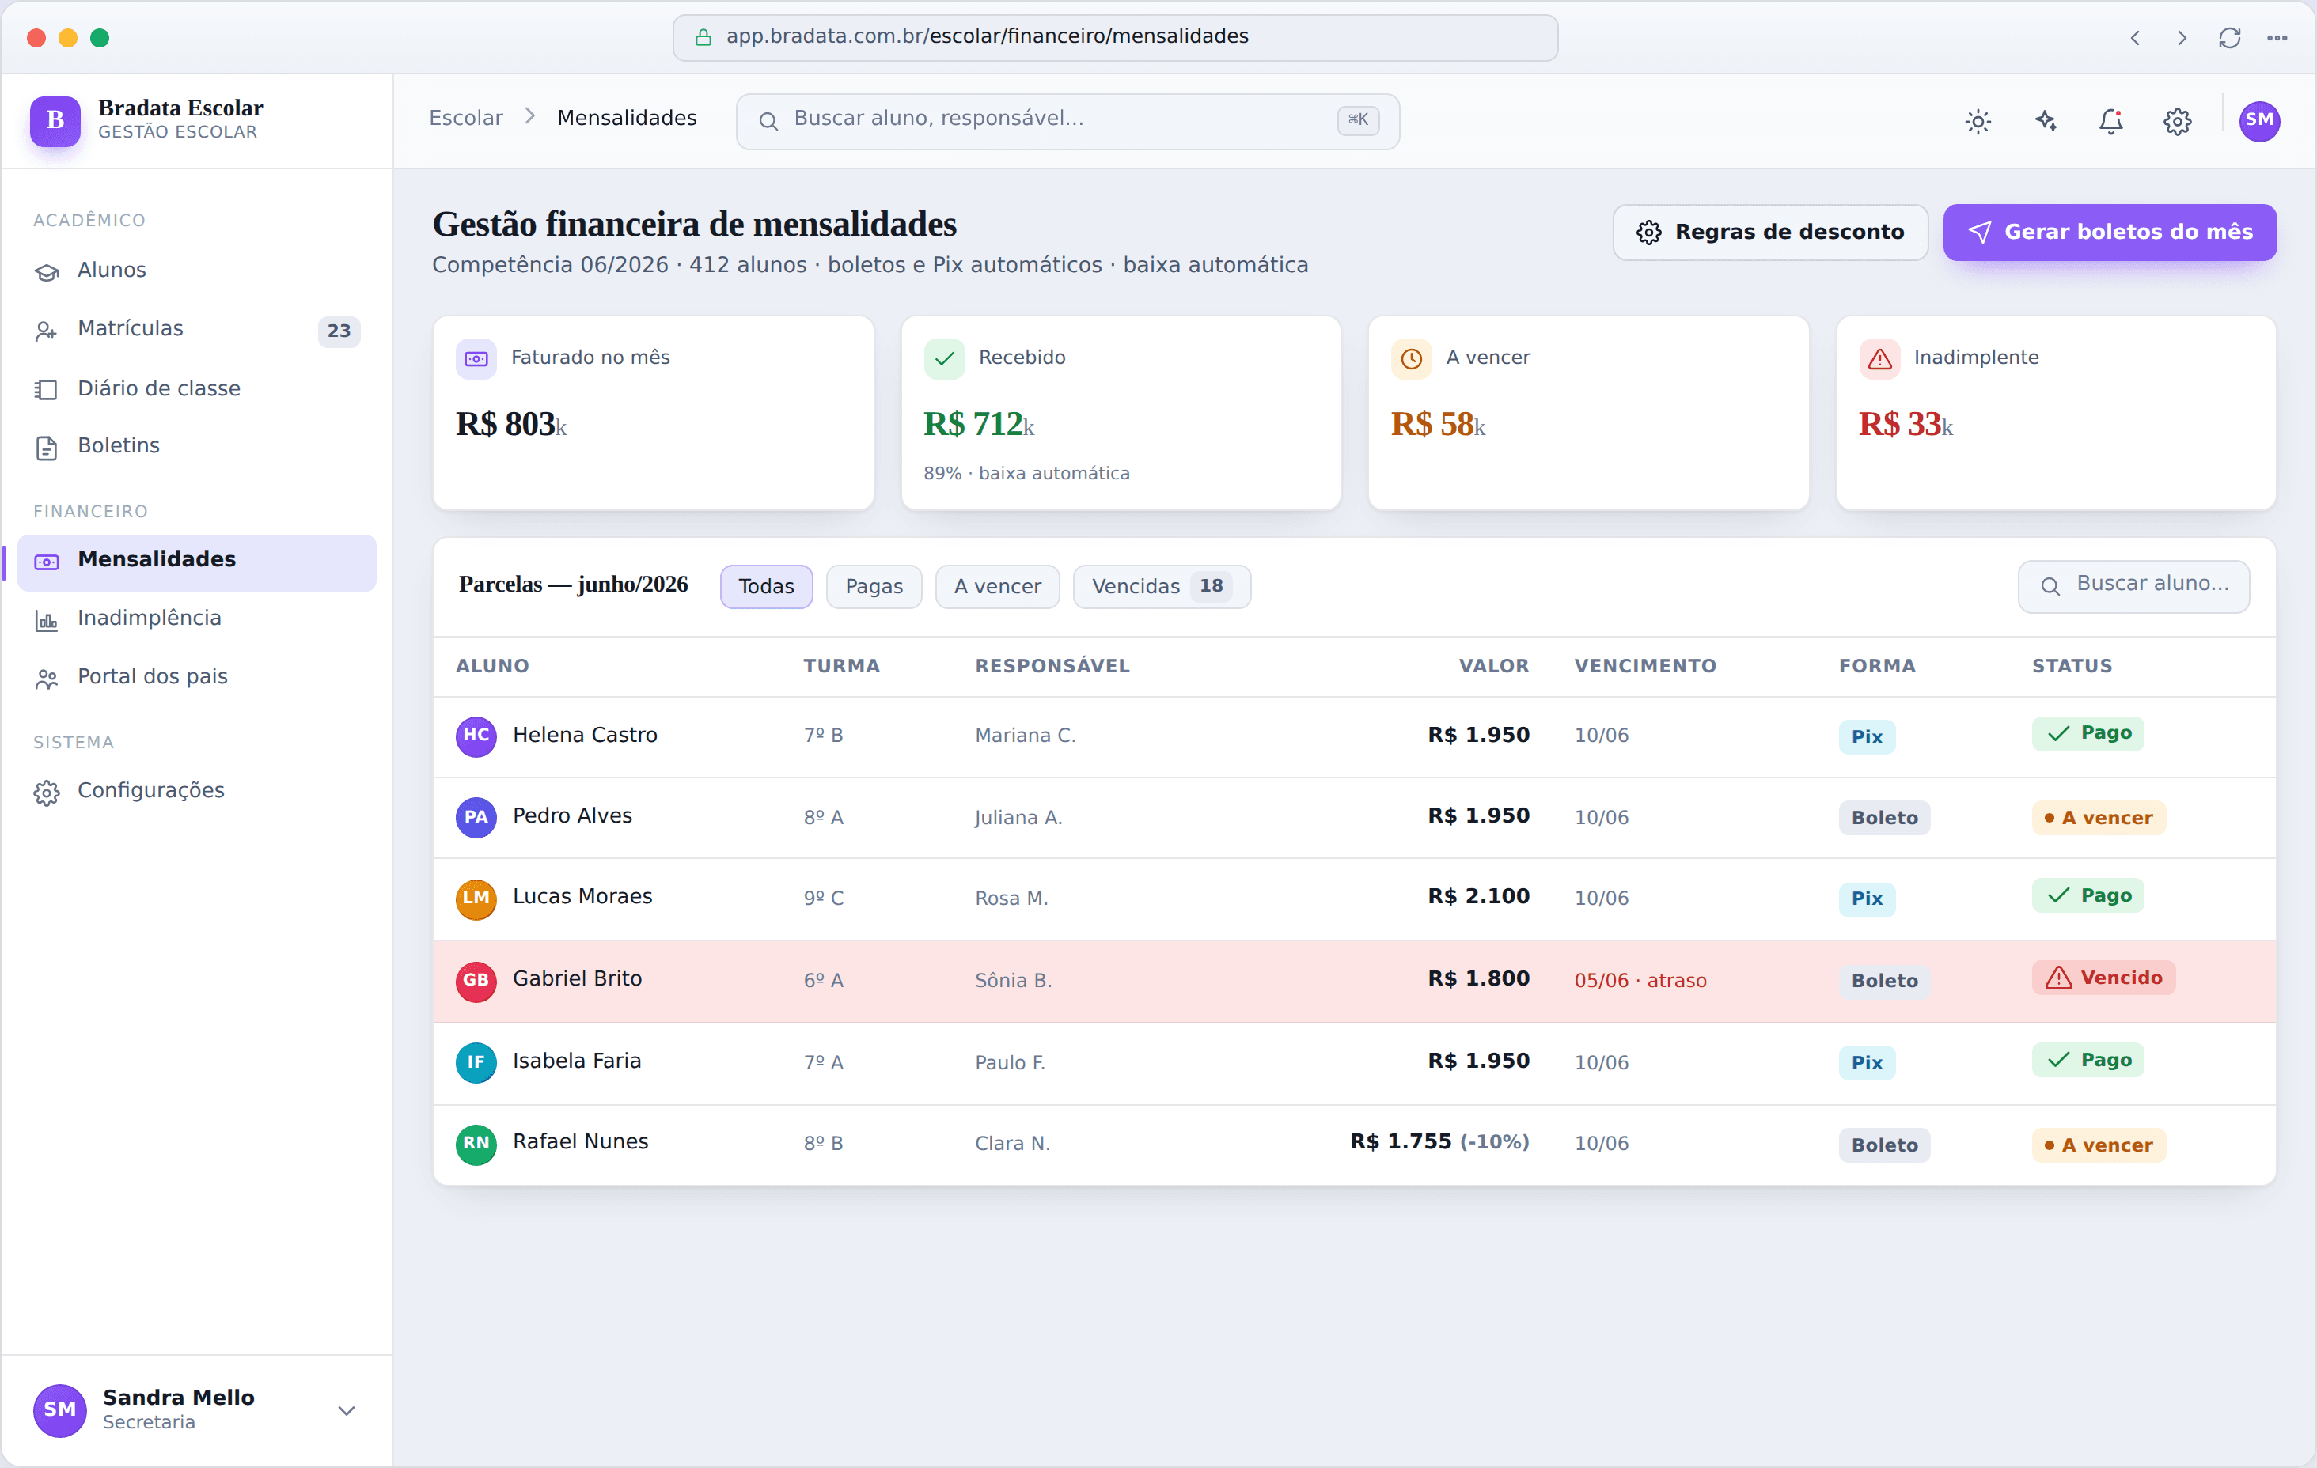Go to Escolar breadcrumb
Image resolution: width=2317 pixels, height=1468 pixels.
pos(466,119)
